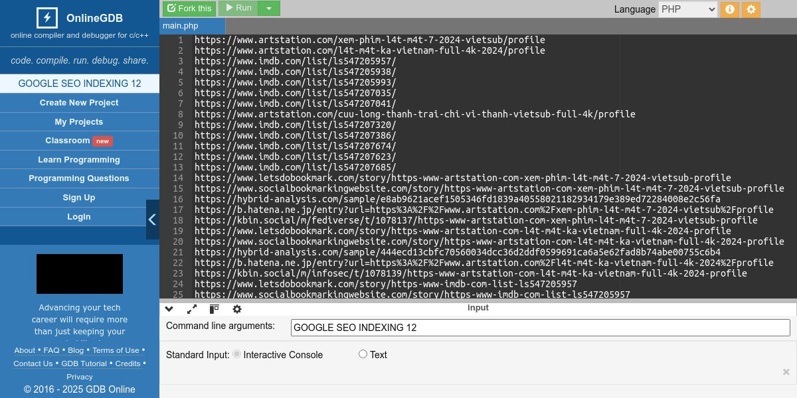Viewport: 797px width, 398px height.
Task: Open the About footer link
Action: (x=25, y=350)
